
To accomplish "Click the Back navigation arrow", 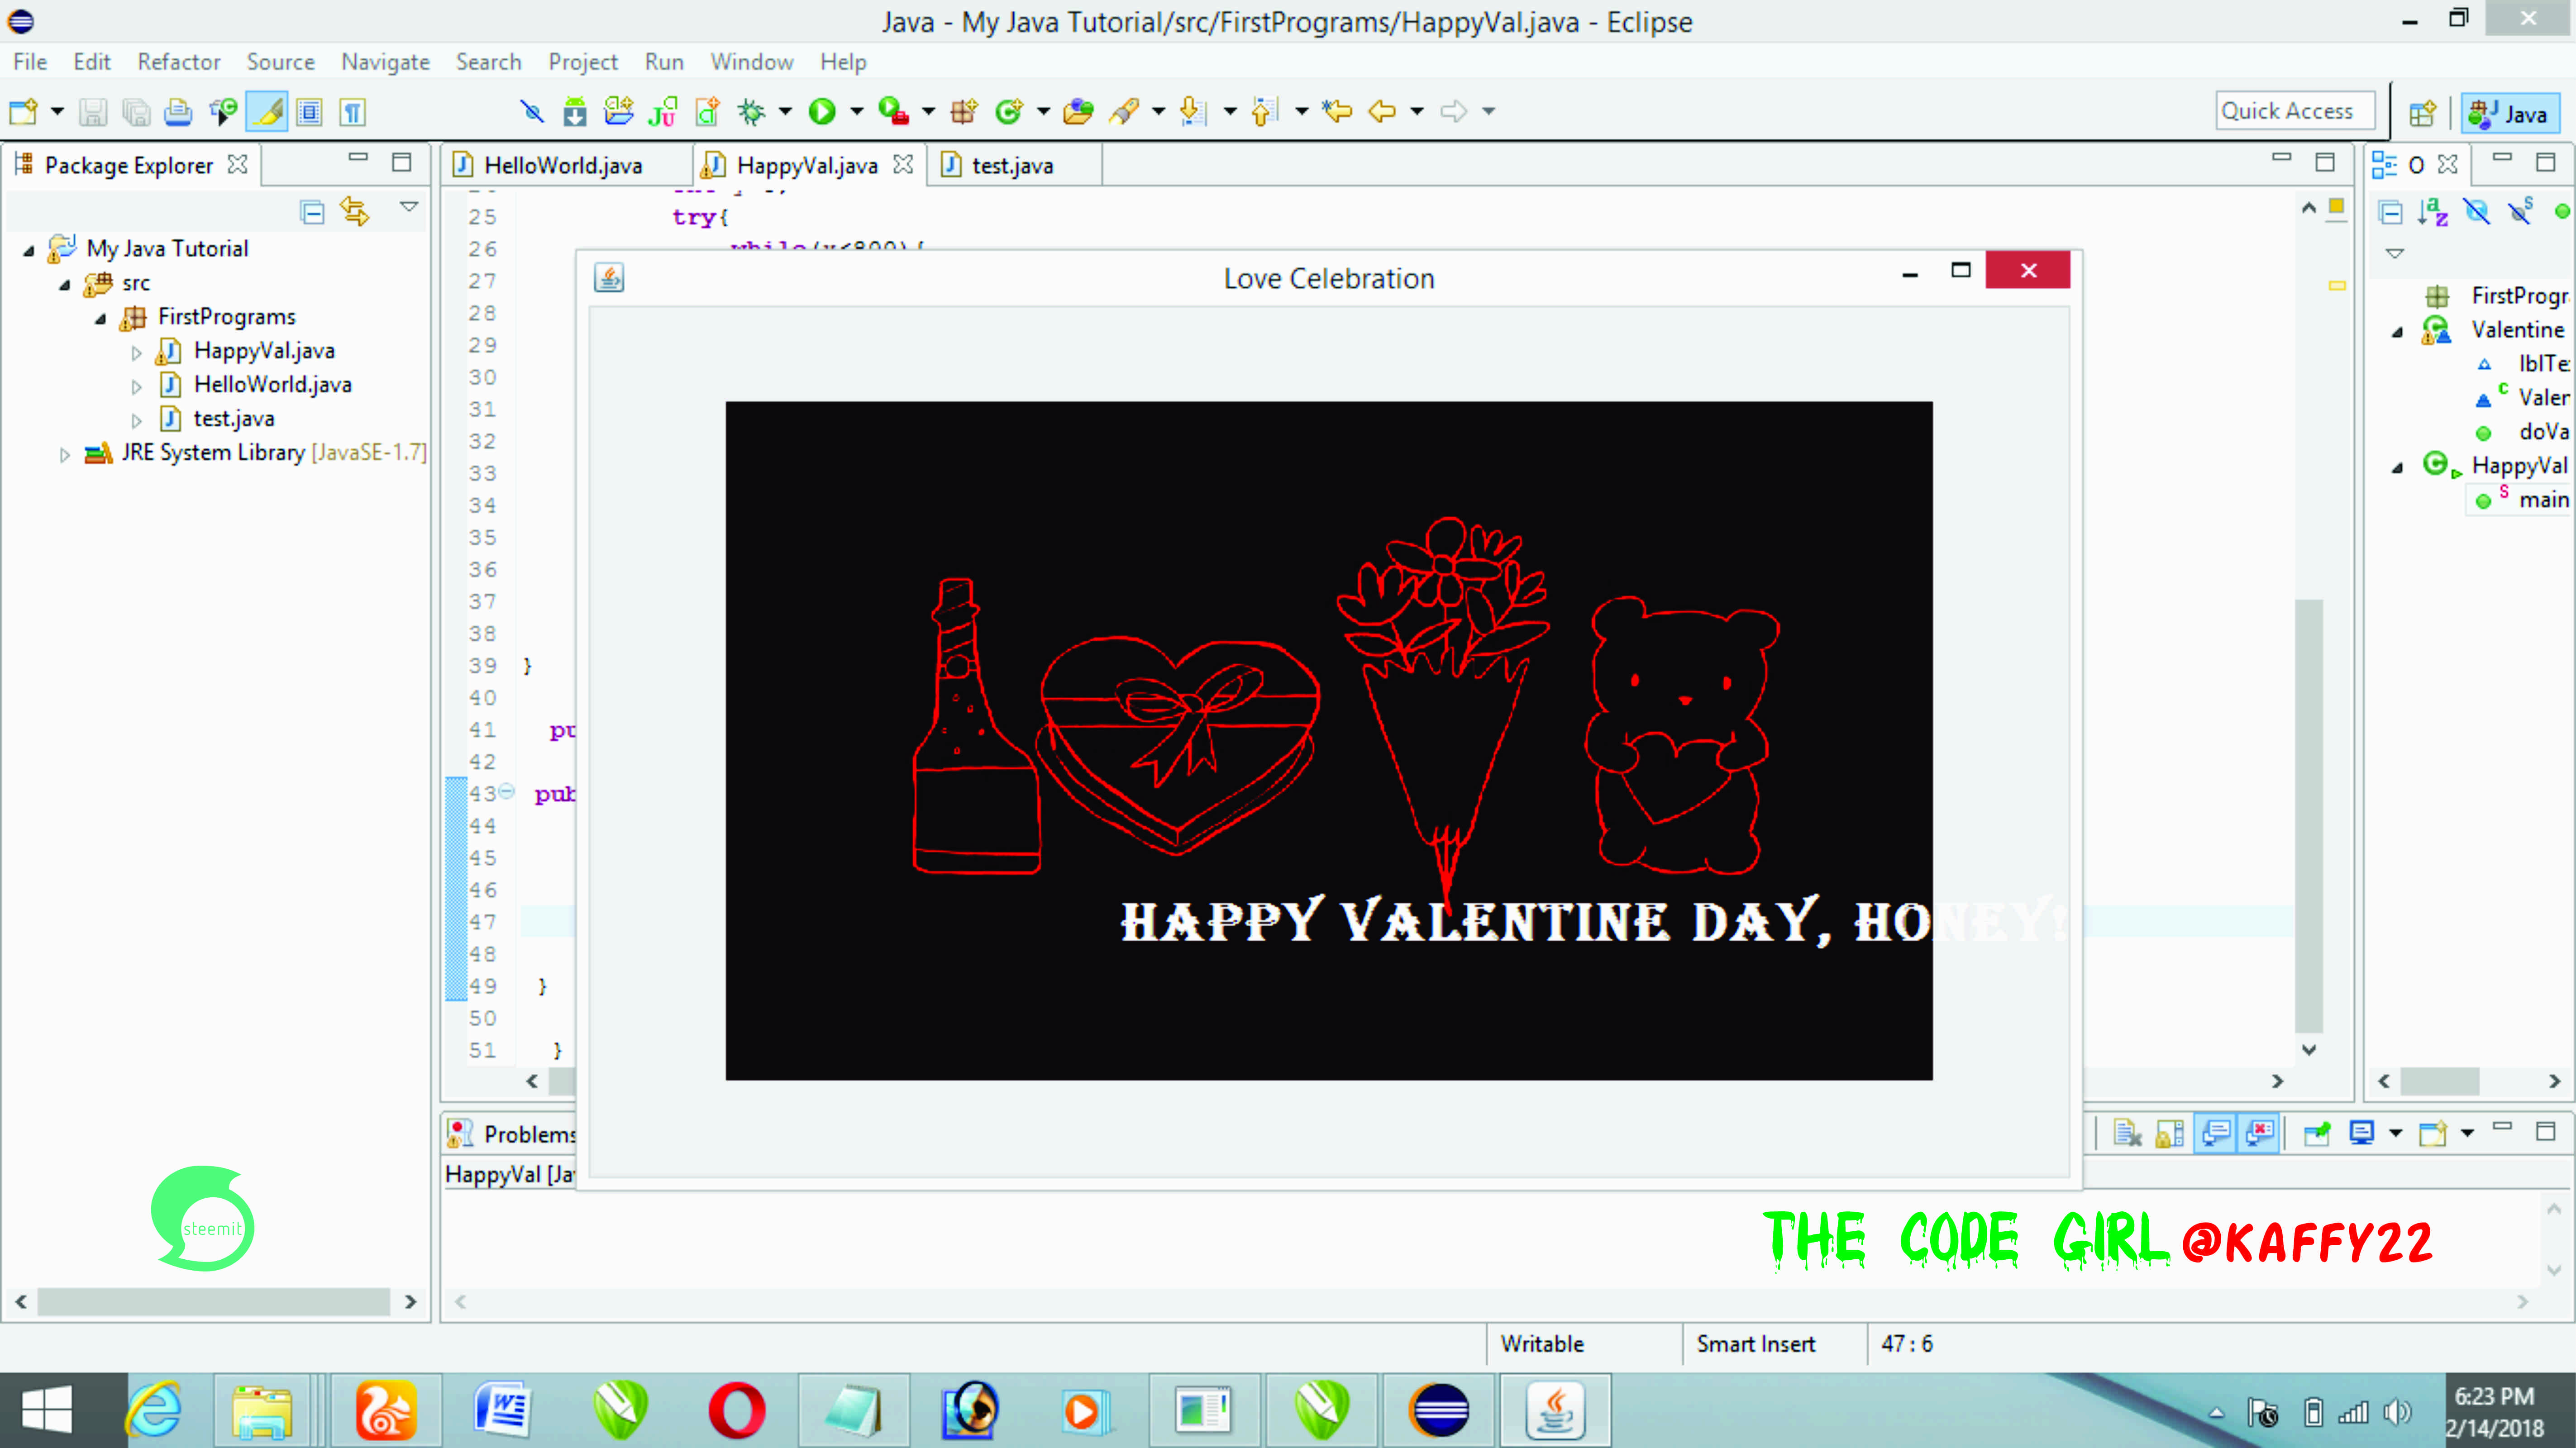I will click(x=1382, y=111).
